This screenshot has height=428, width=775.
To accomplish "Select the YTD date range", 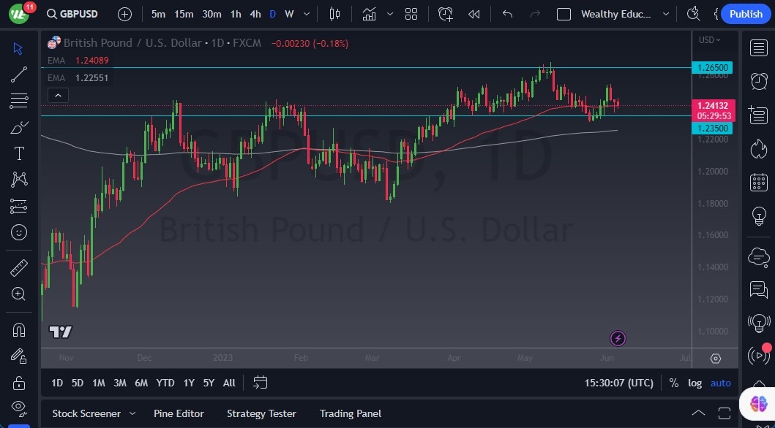I will [165, 382].
